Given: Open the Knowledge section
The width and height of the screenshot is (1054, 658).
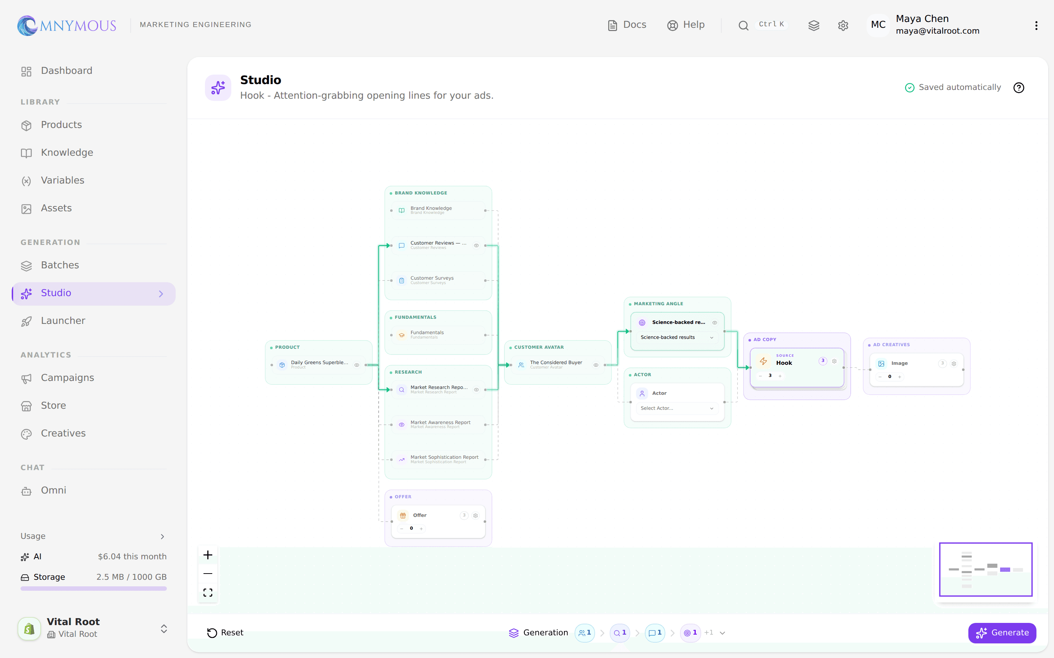Looking at the screenshot, I should pyautogui.click(x=93, y=153).
